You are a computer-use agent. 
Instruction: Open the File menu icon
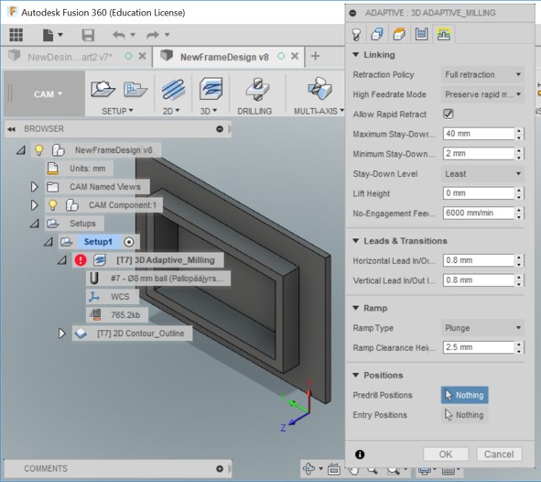[48, 35]
